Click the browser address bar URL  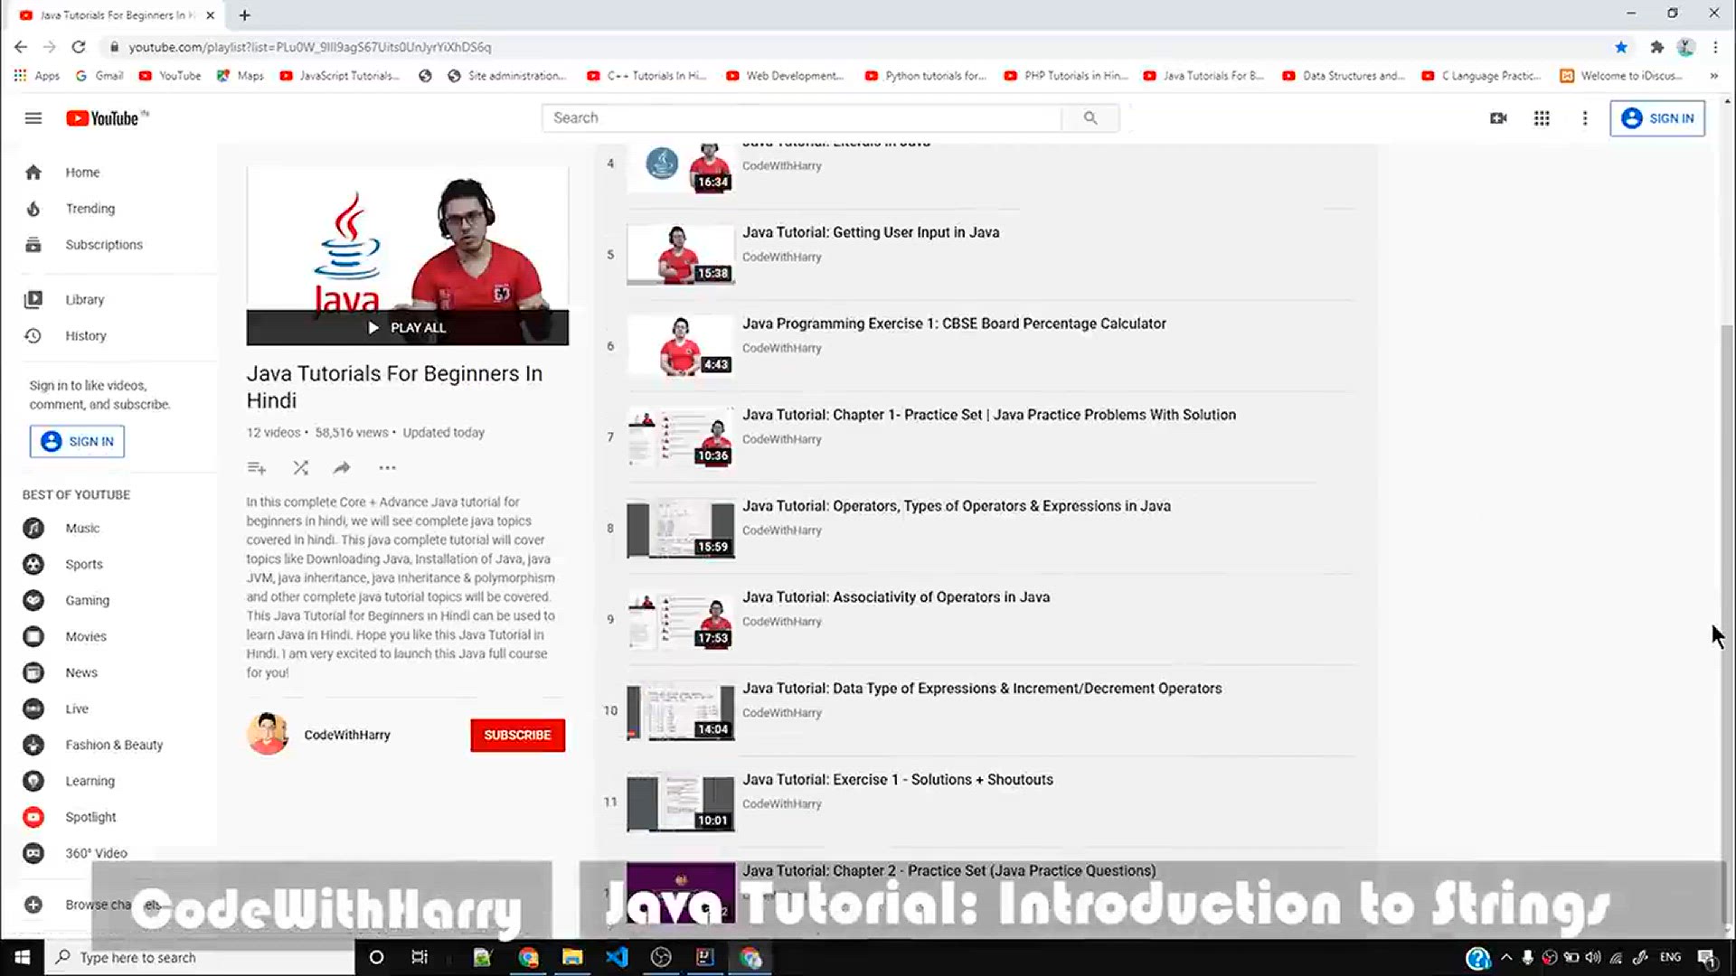(x=310, y=47)
